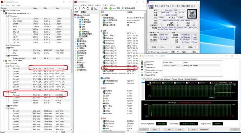This screenshot has height=133, width=241.
Task: Click the AIDA64 up-level arrow icon
Action: [84, 8]
